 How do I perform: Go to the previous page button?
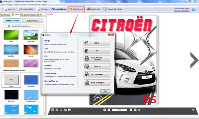click(109, 110)
